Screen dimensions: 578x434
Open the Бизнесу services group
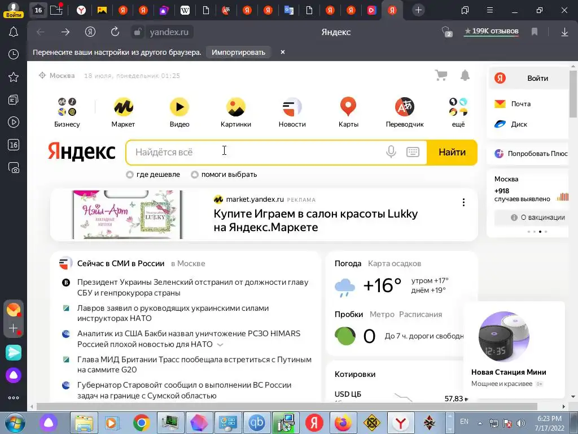(x=67, y=112)
